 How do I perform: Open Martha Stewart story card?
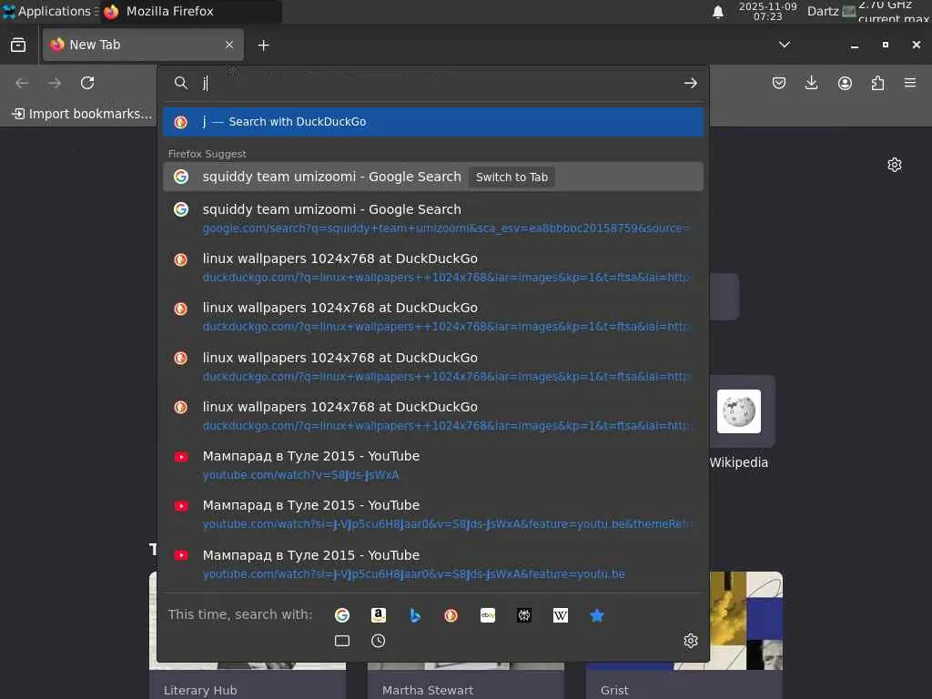point(466,634)
